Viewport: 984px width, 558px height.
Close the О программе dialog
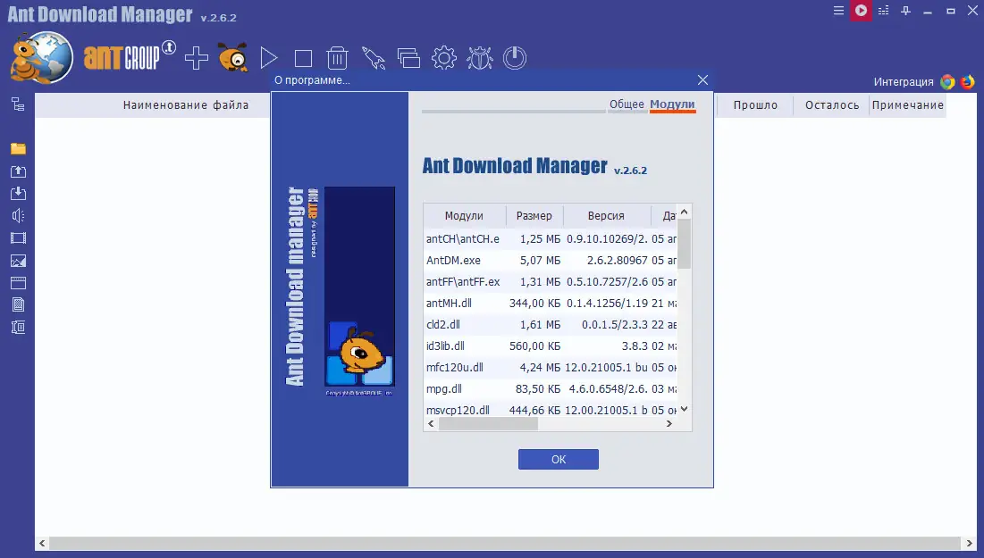(x=702, y=79)
